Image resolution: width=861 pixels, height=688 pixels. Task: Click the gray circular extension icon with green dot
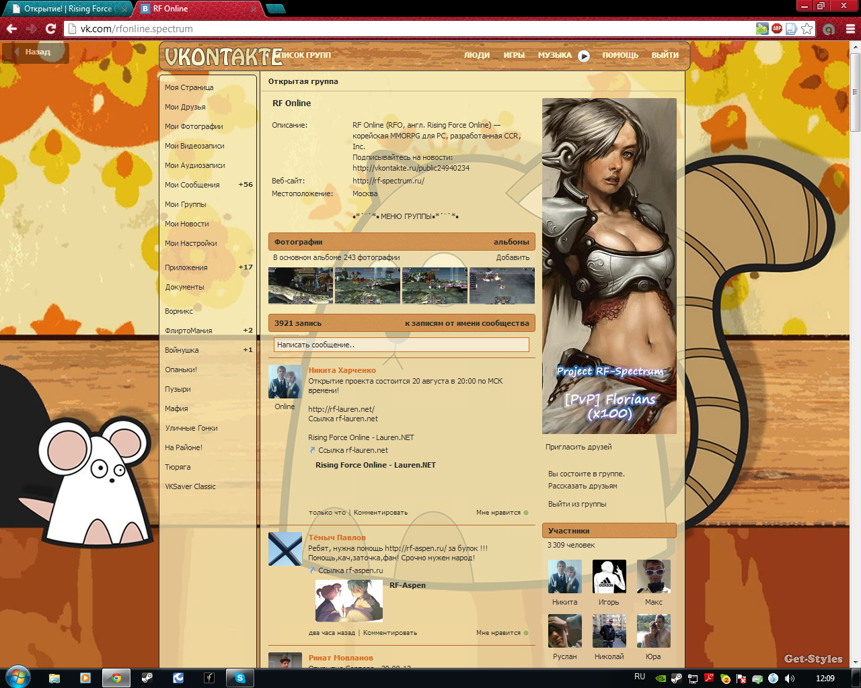point(829,29)
